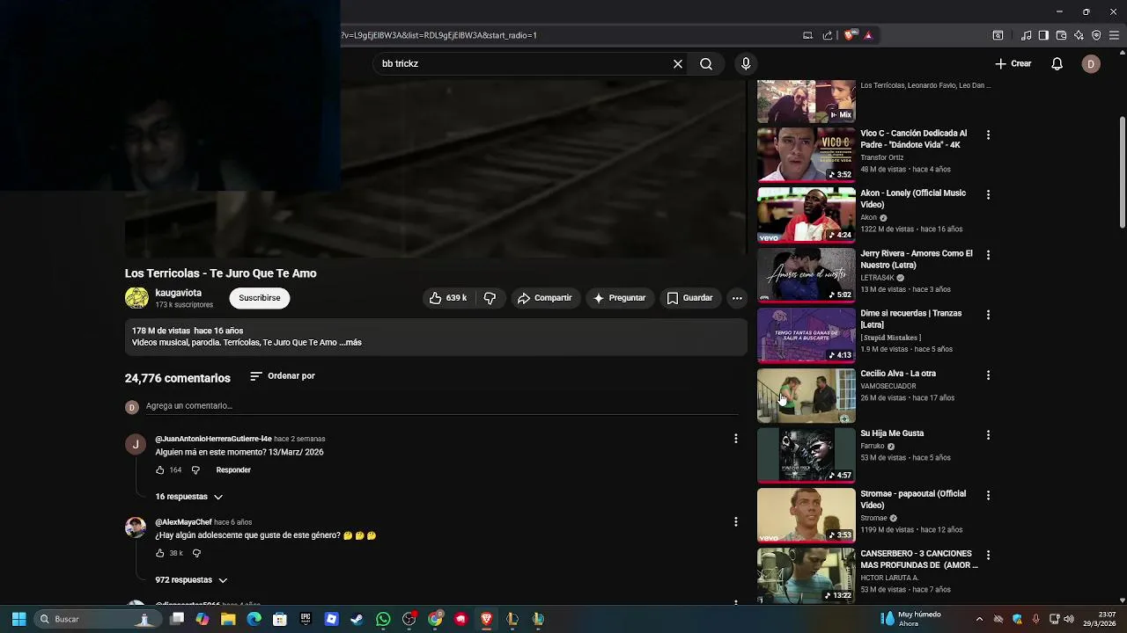Open Cecilio Alva - La otra title
Viewport: 1127px width, 633px height.
898,374
